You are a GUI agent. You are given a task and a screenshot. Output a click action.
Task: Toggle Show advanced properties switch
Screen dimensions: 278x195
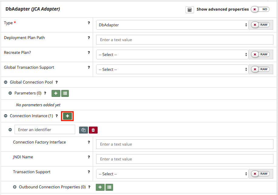pyautogui.click(x=260, y=9)
